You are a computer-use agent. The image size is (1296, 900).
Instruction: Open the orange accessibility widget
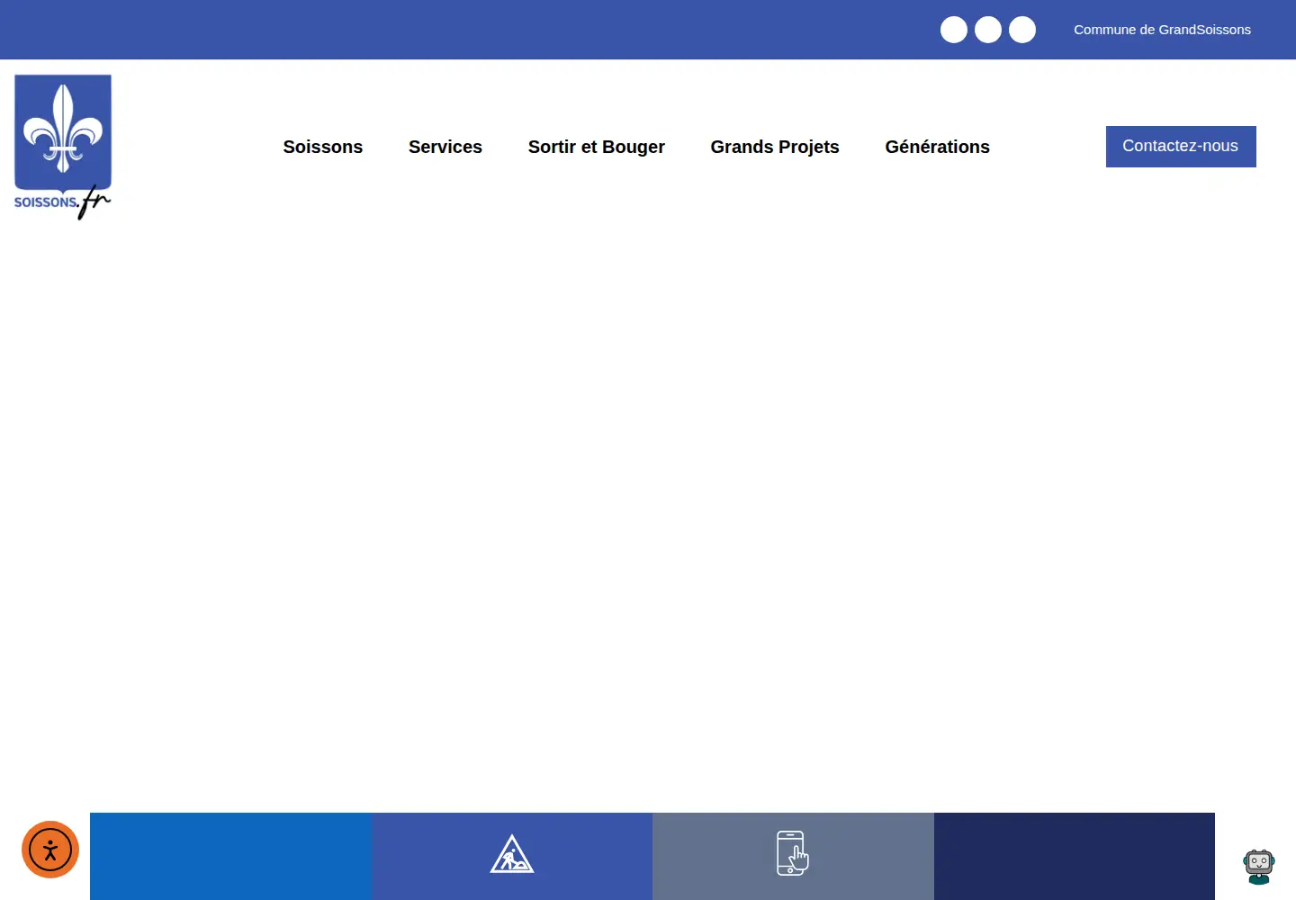click(50, 850)
